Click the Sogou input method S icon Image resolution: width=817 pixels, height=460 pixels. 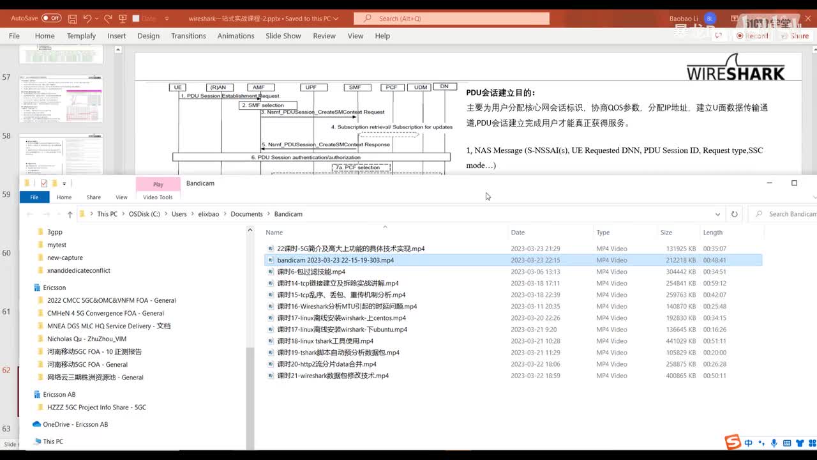tap(733, 441)
